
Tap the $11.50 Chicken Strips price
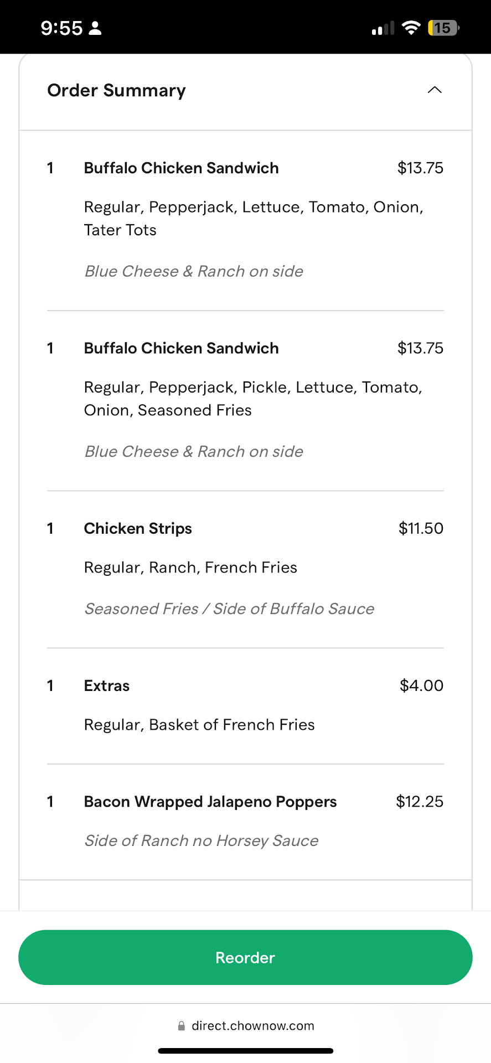pos(421,528)
